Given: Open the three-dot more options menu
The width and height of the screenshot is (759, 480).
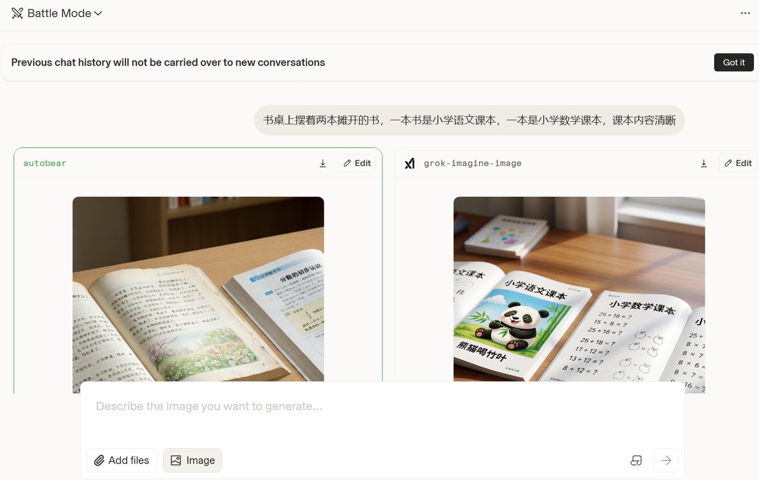Looking at the screenshot, I should tap(745, 13).
